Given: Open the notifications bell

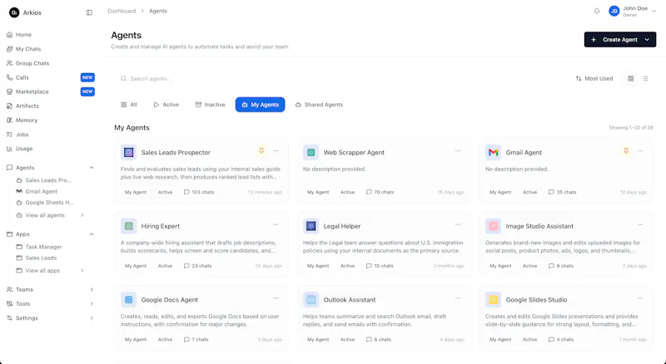Looking at the screenshot, I should [597, 11].
